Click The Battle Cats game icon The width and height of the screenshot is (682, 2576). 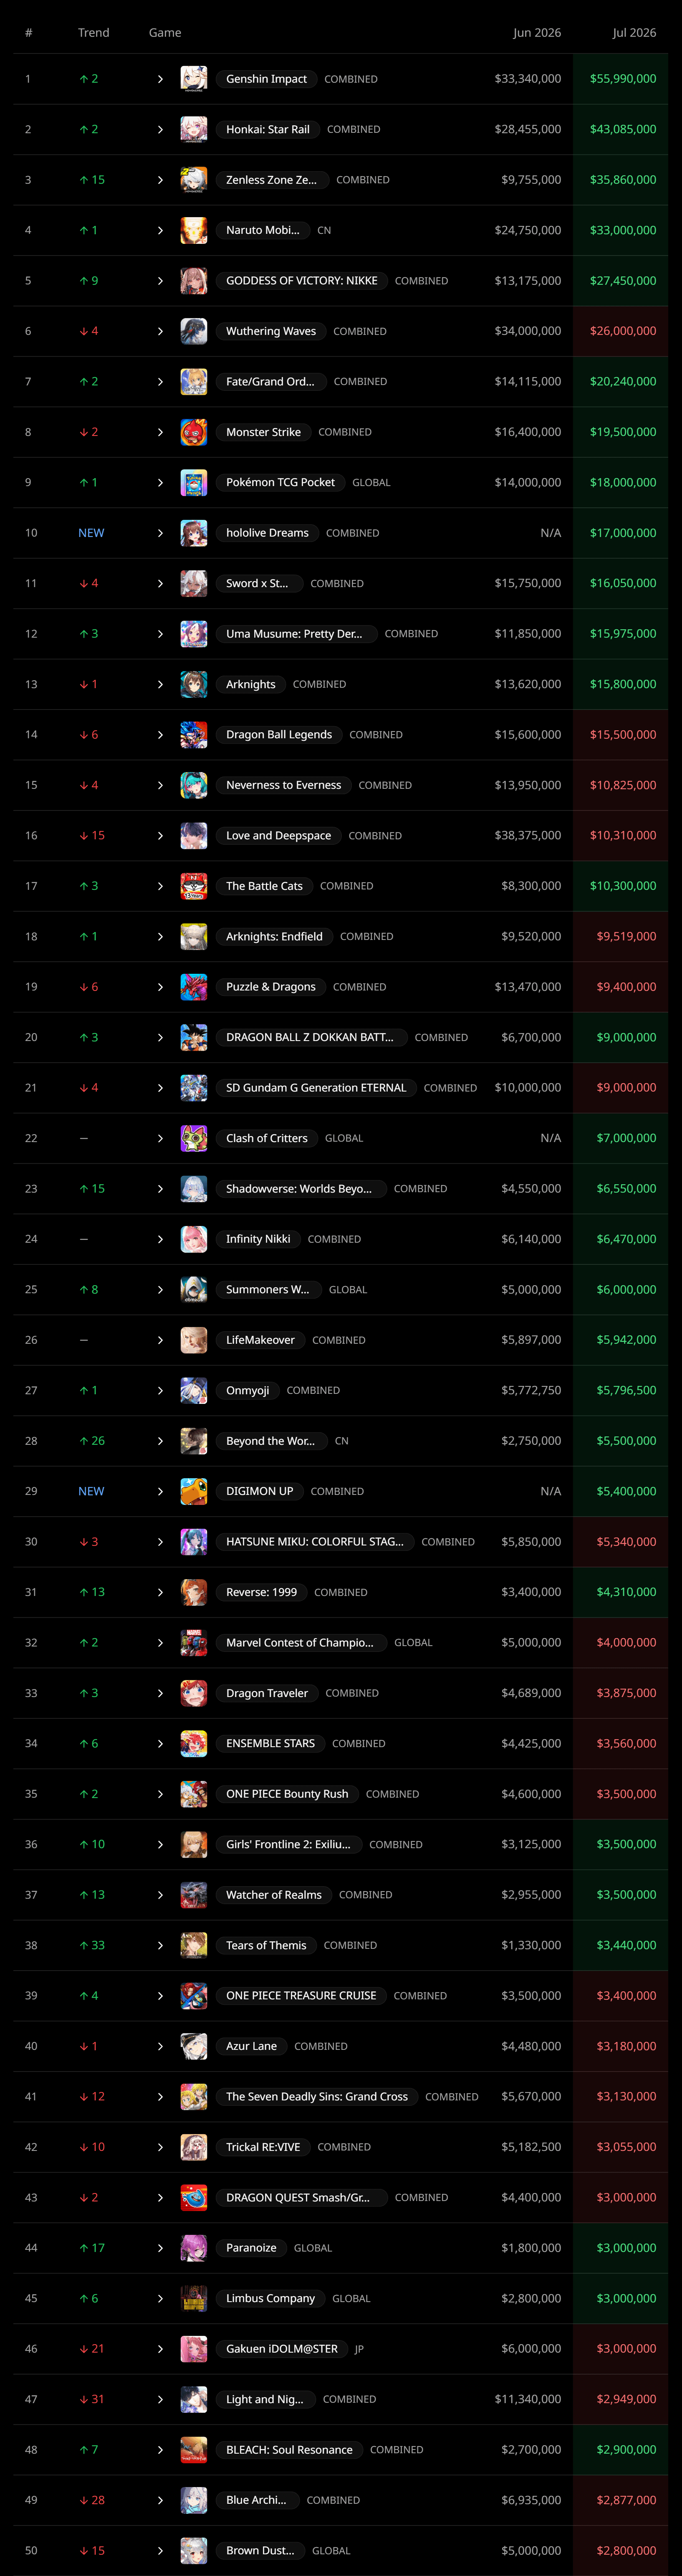(x=194, y=886)
